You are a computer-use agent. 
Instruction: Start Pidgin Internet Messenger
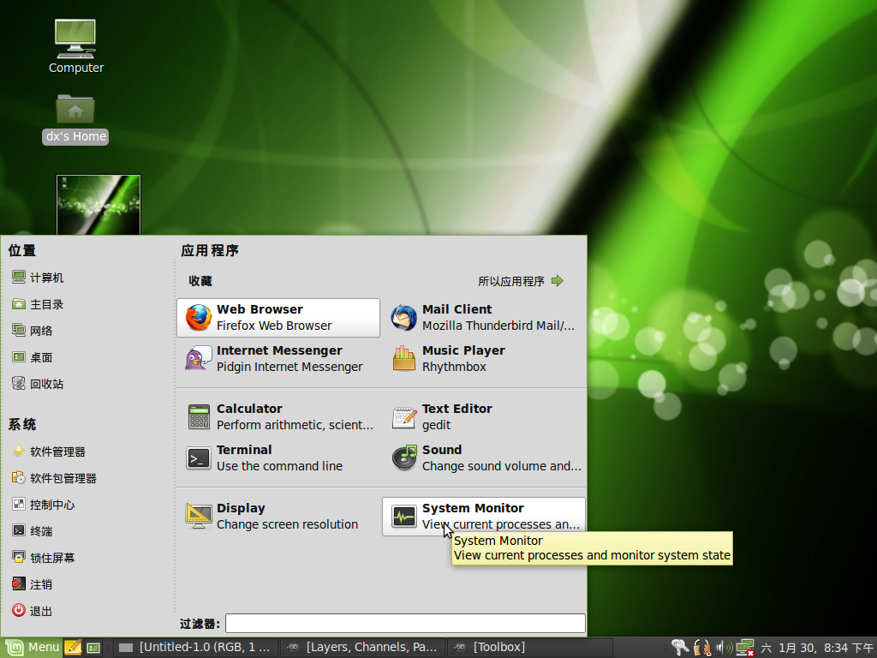(x=276, y=357)
